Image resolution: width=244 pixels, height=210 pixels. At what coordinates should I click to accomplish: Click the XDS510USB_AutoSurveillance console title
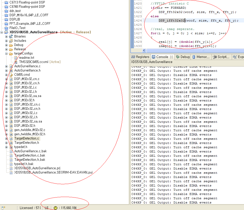point(152,62)
